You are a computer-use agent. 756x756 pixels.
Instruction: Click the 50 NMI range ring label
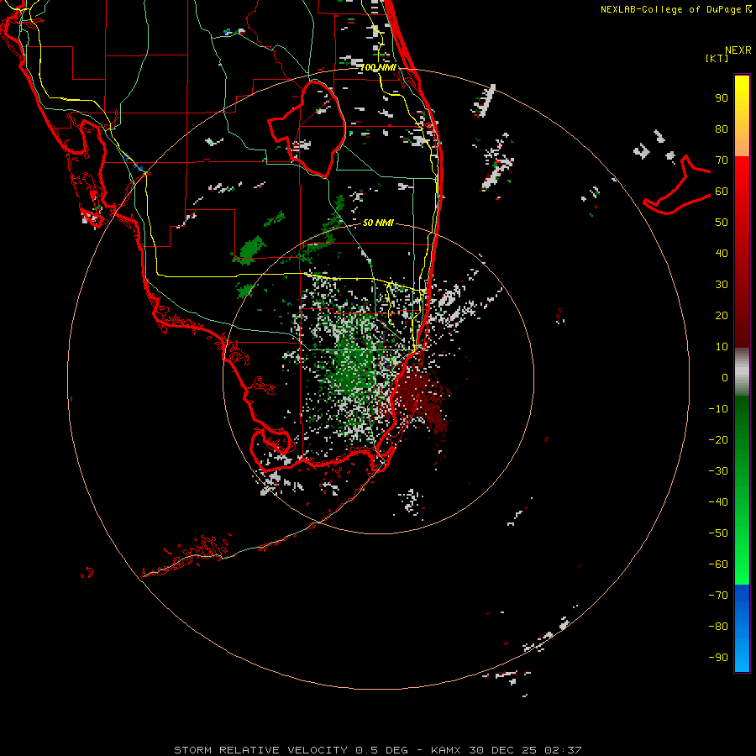coord(378,223)
